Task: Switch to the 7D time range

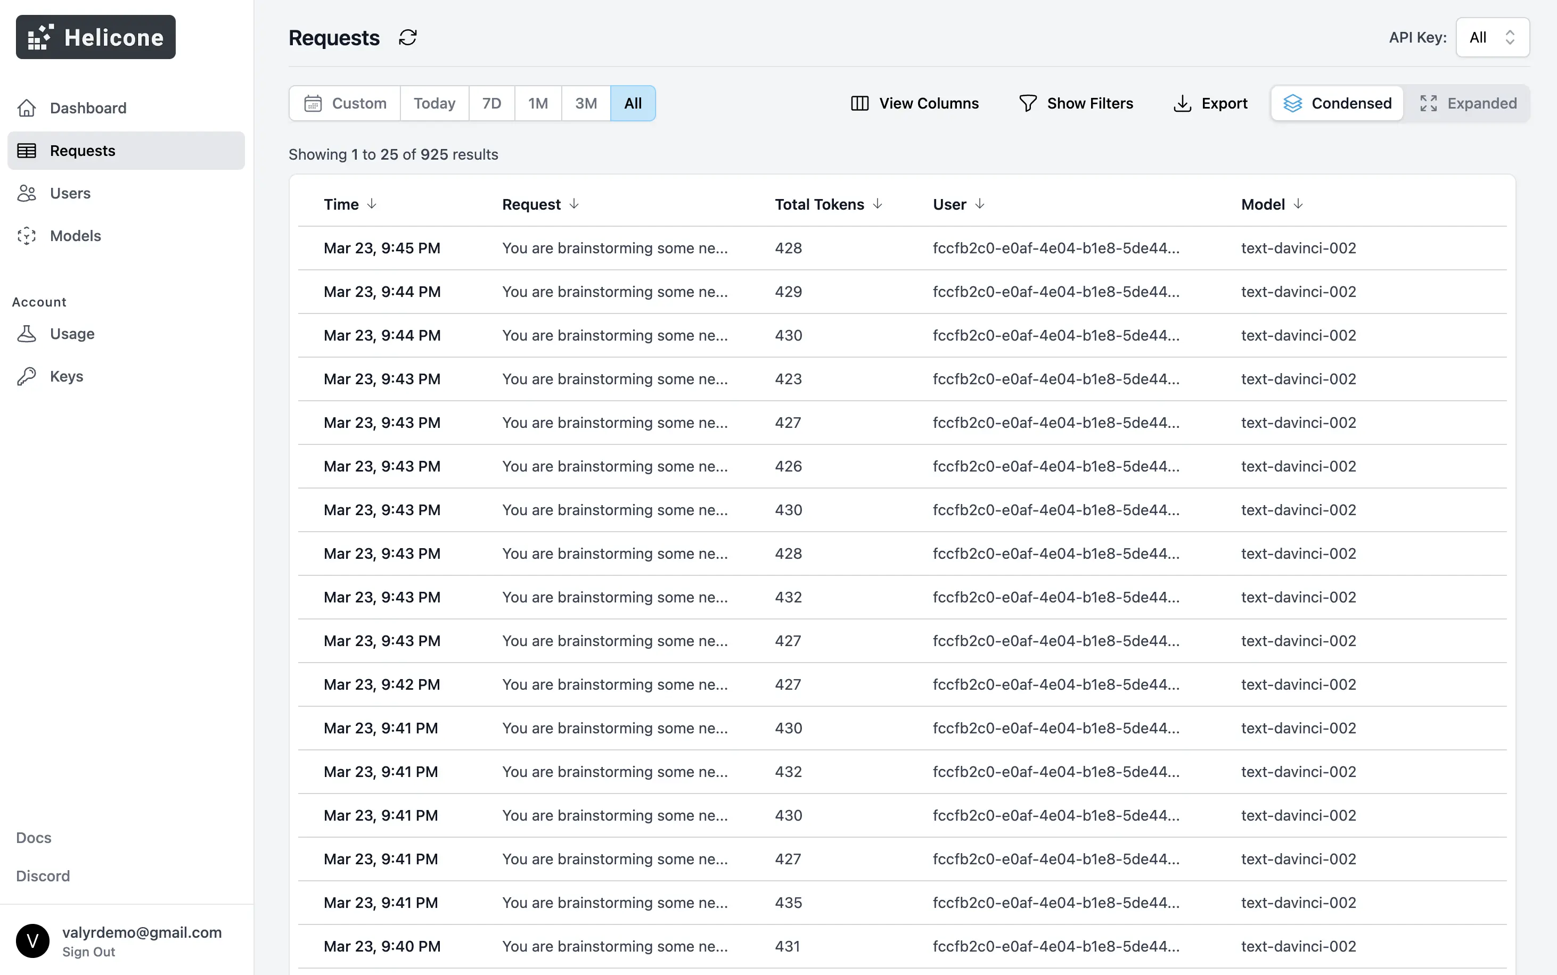Action: [491, 103]
